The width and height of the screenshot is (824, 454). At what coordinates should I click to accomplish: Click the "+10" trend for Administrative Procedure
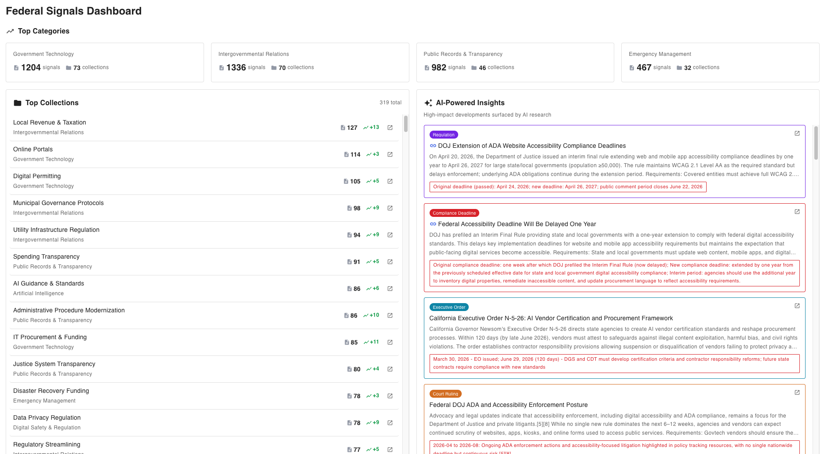374,315
